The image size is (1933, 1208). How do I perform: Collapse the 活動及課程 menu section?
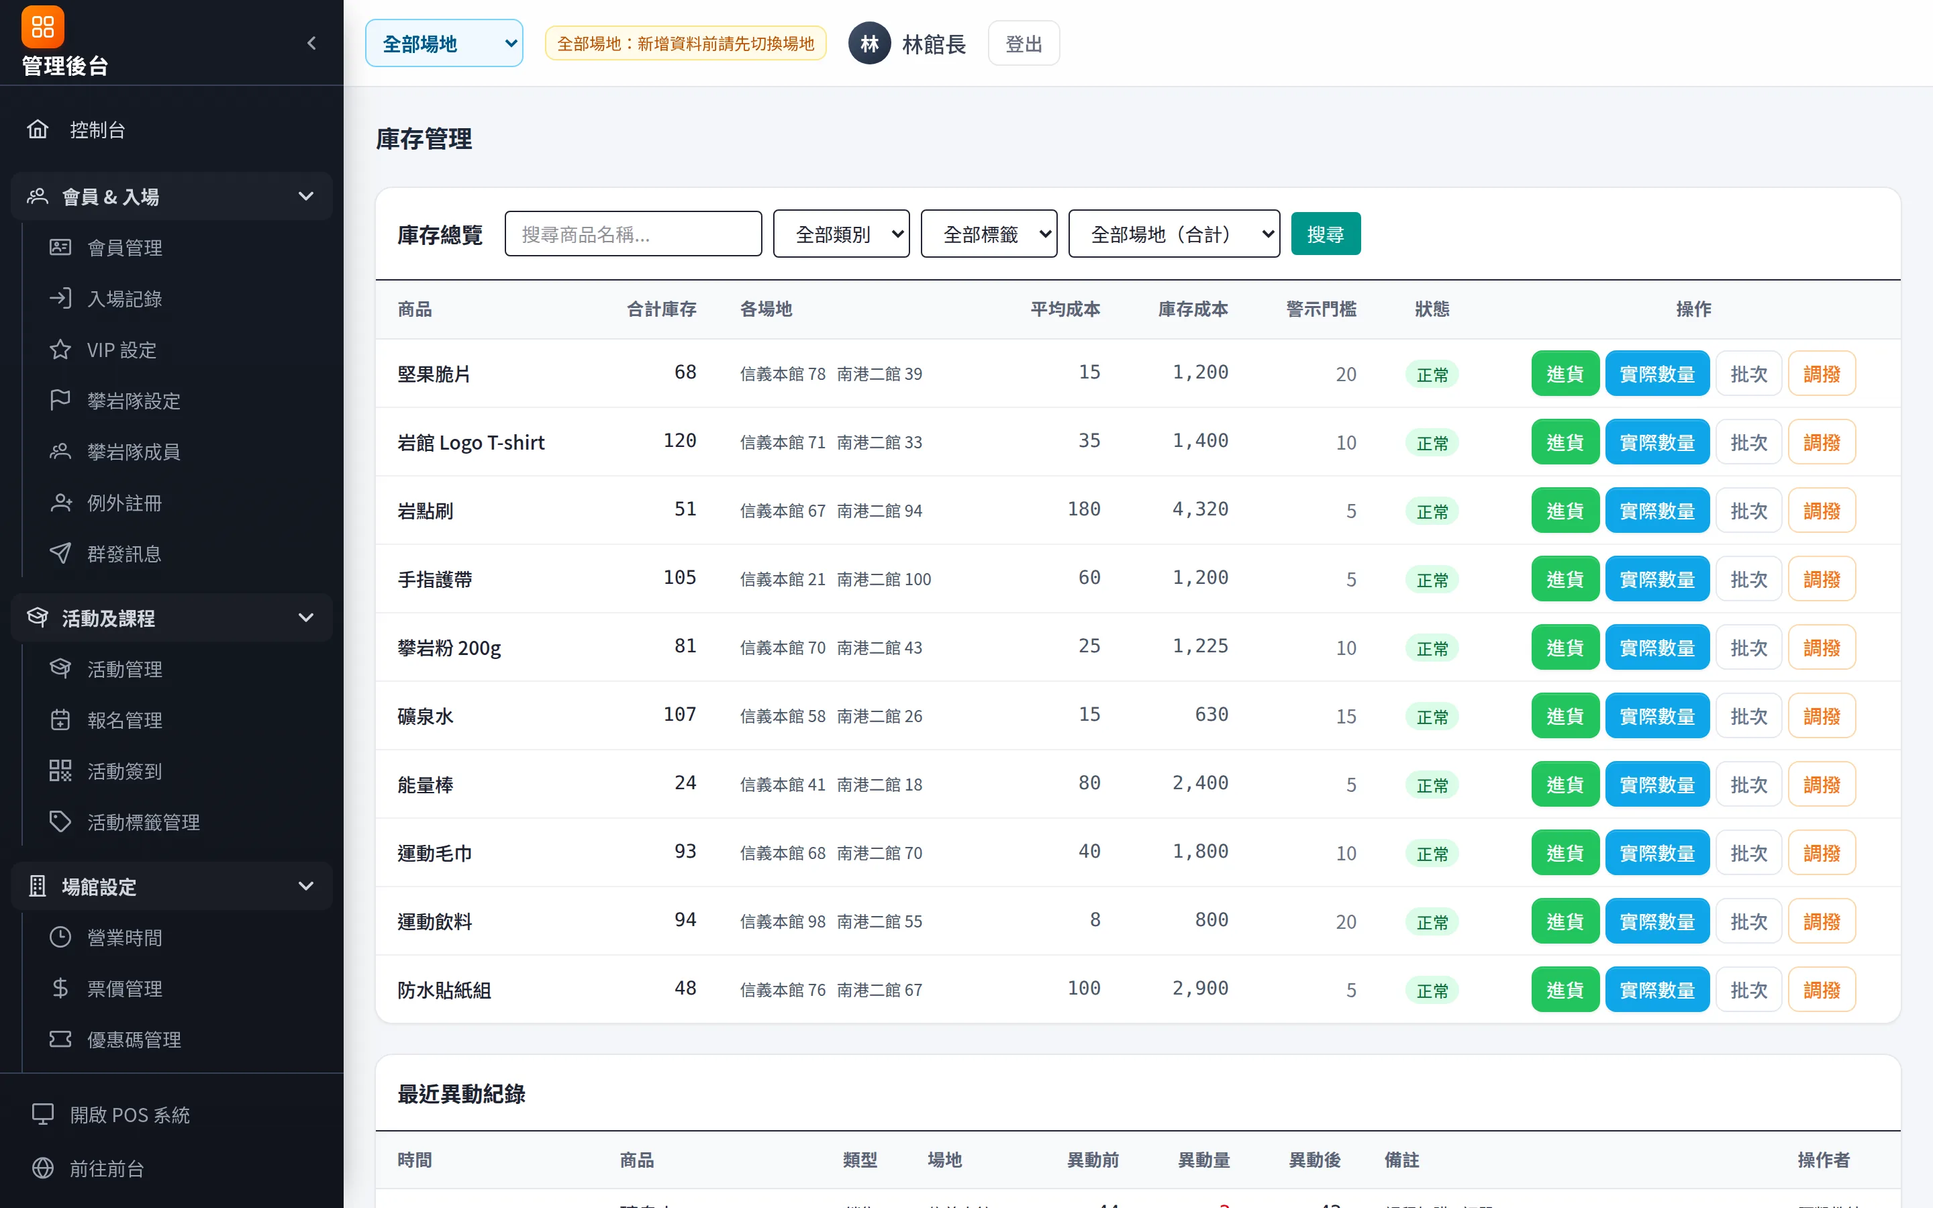point(172,617)
